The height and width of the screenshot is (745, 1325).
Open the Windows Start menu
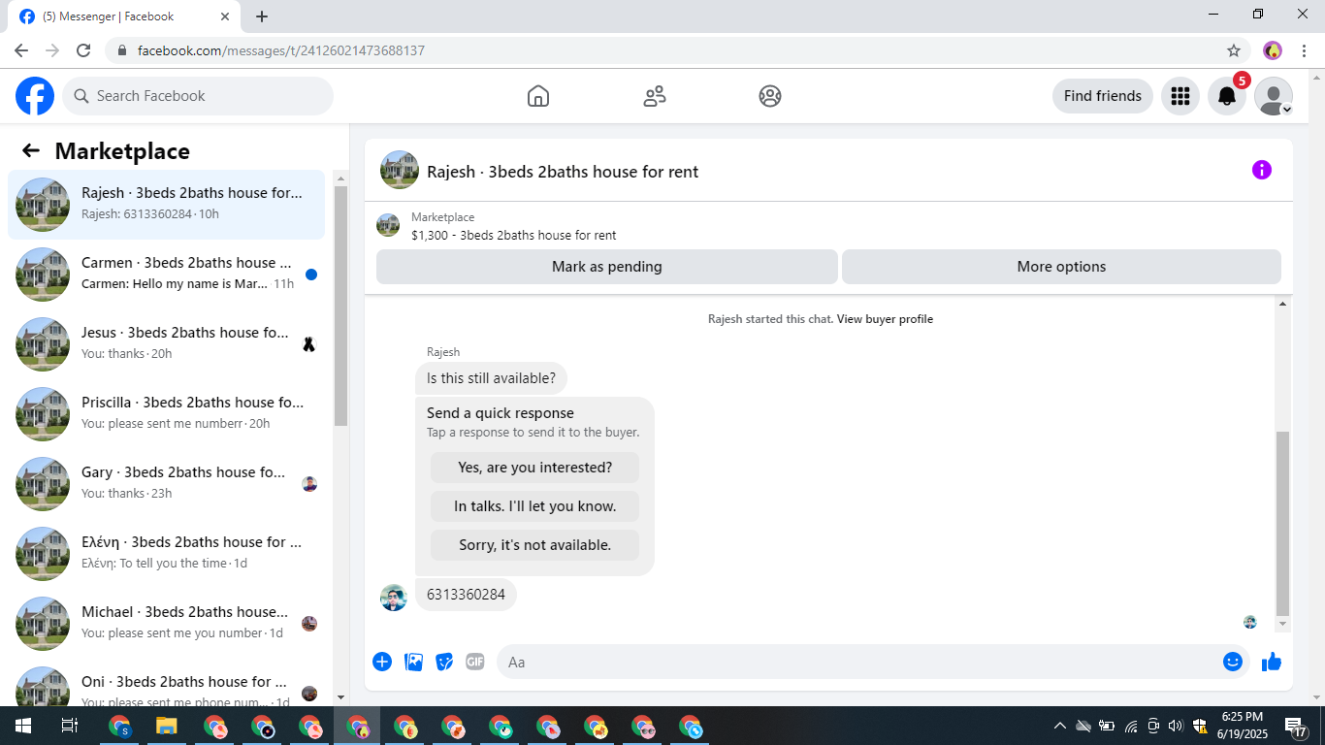(22, 726)
